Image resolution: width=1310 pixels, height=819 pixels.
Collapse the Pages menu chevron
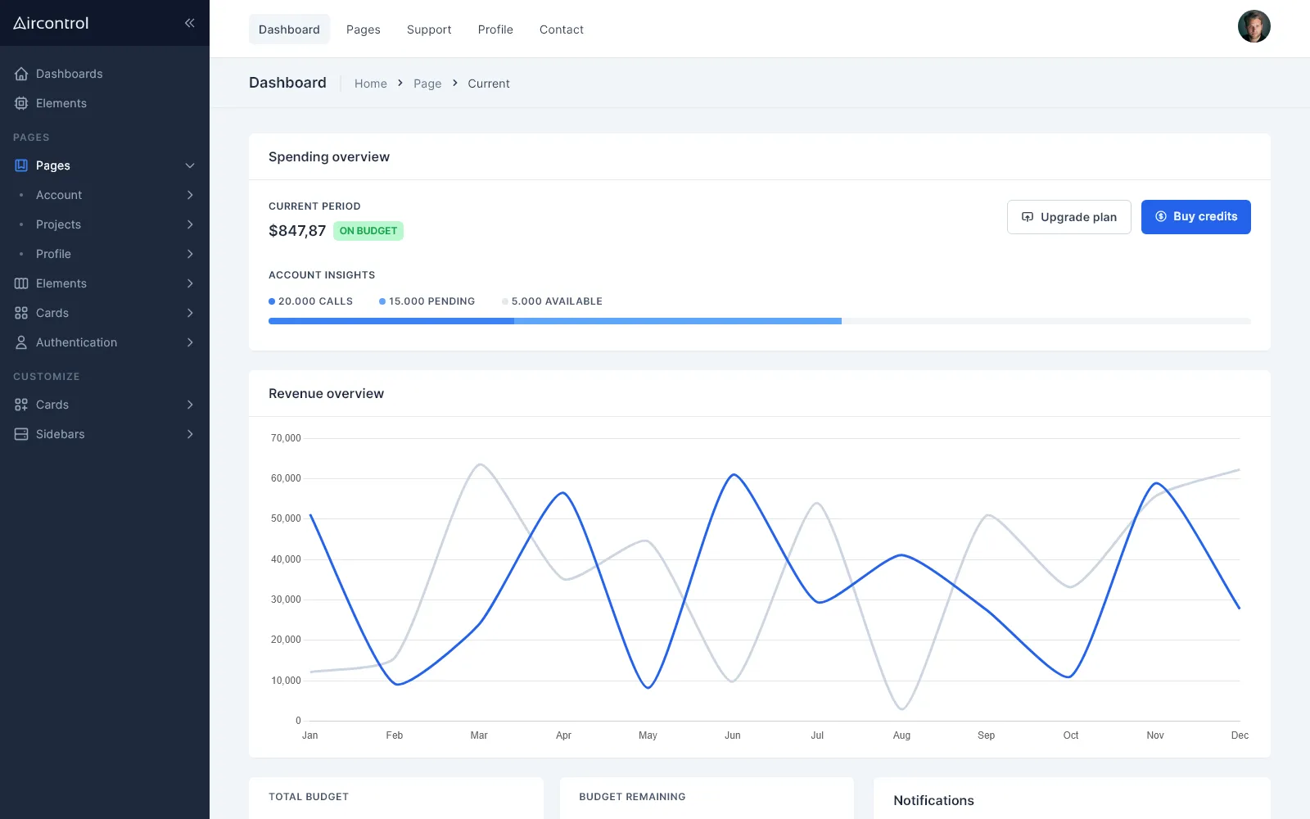tap(190, 165)
